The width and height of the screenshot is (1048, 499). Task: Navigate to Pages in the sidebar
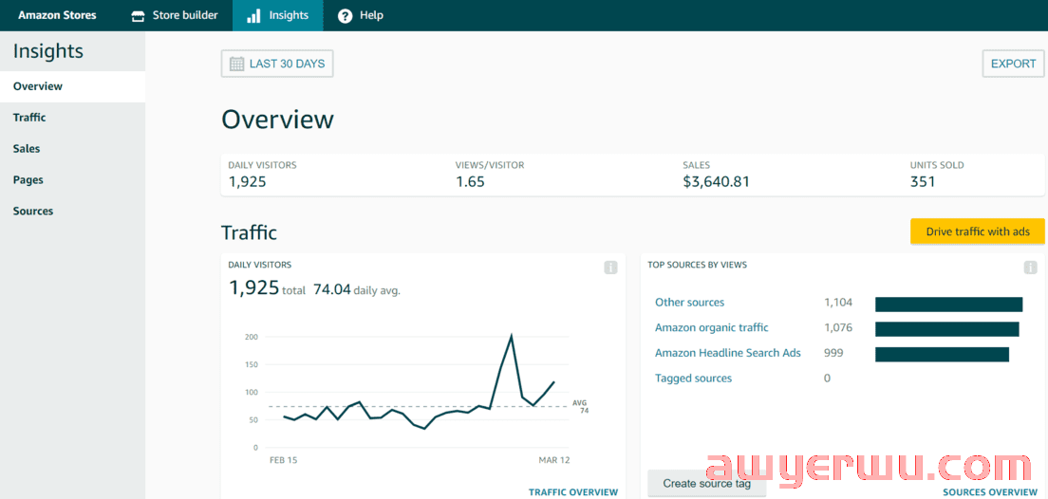28,180
